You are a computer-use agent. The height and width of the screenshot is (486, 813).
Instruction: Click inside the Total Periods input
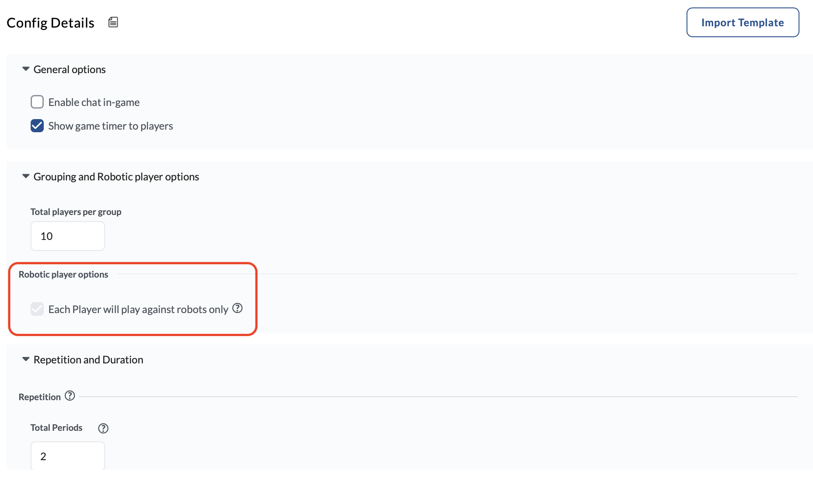pyautogui.click(x=67, y=456)
